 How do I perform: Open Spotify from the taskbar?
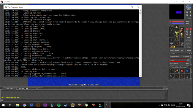(59, 105)
